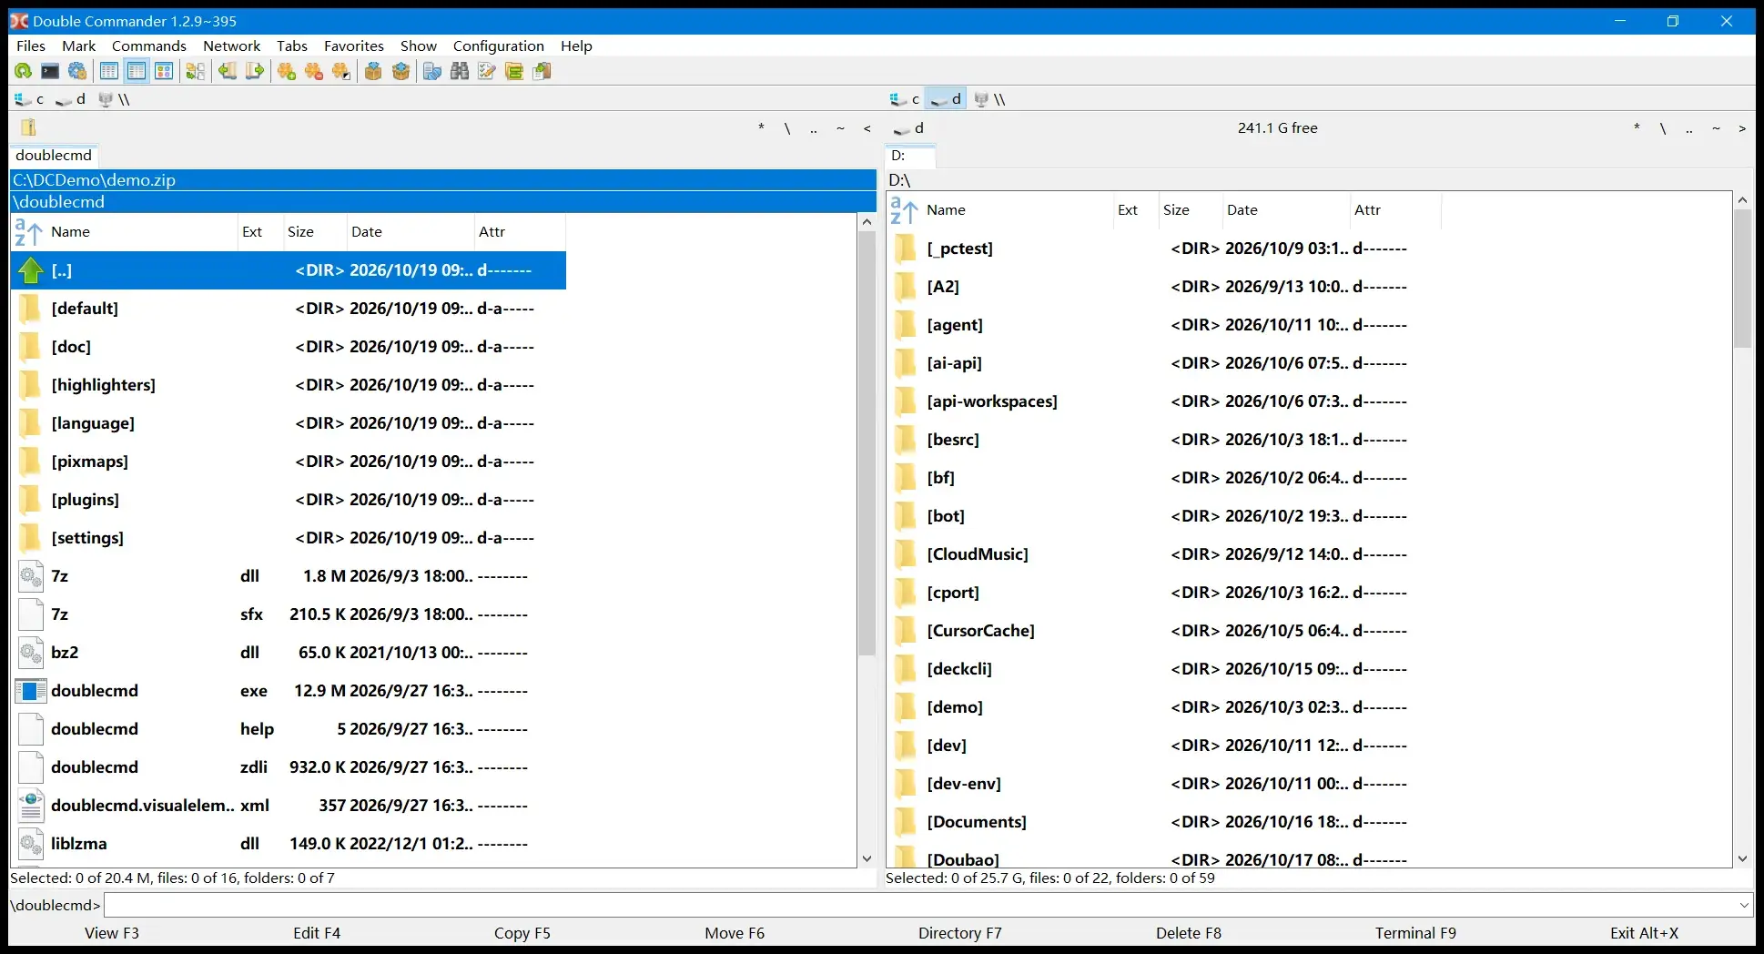Select the doublecmd exe file row

click(289, 691)
